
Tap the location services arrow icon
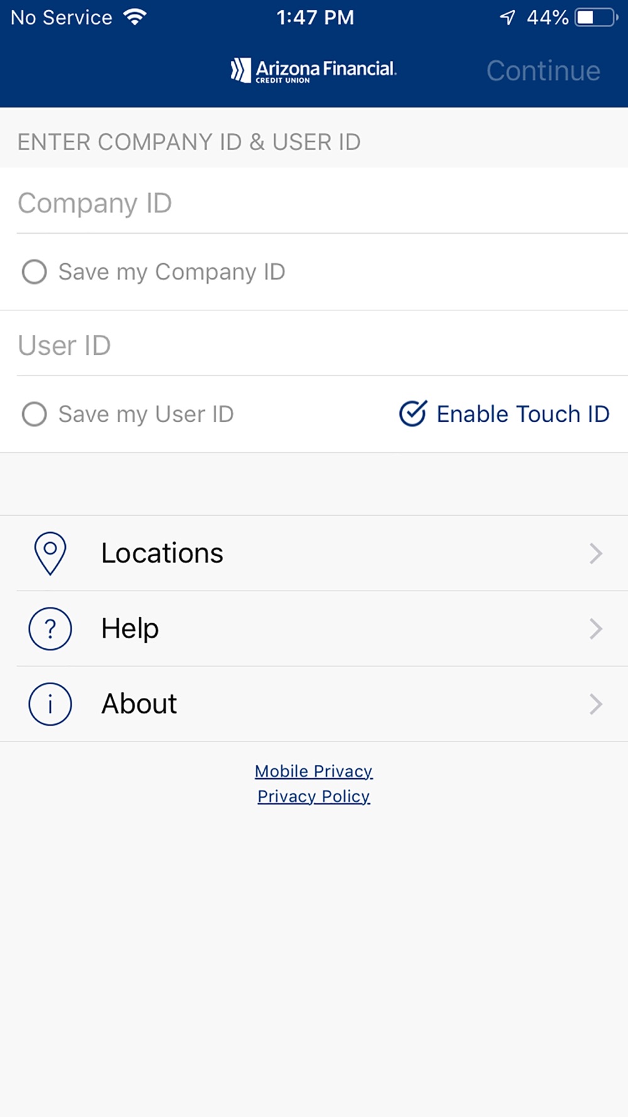point(507,17)
